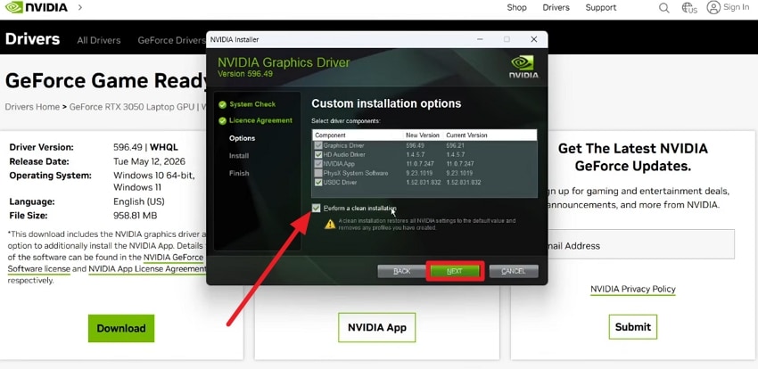Select the Finish step label
The image size is (758, 369).
239,174
